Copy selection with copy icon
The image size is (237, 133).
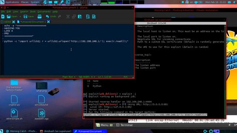74,17
